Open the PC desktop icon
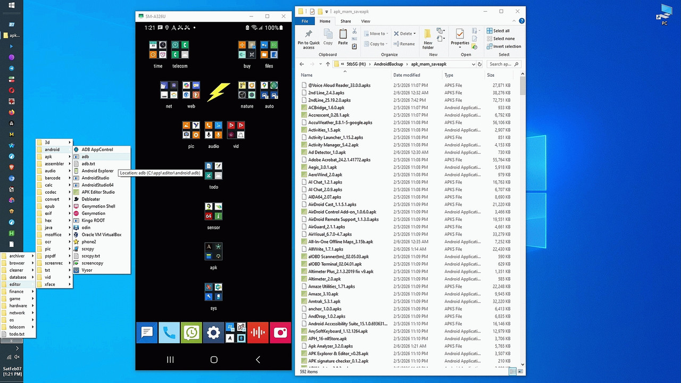 tap(665, 15)
